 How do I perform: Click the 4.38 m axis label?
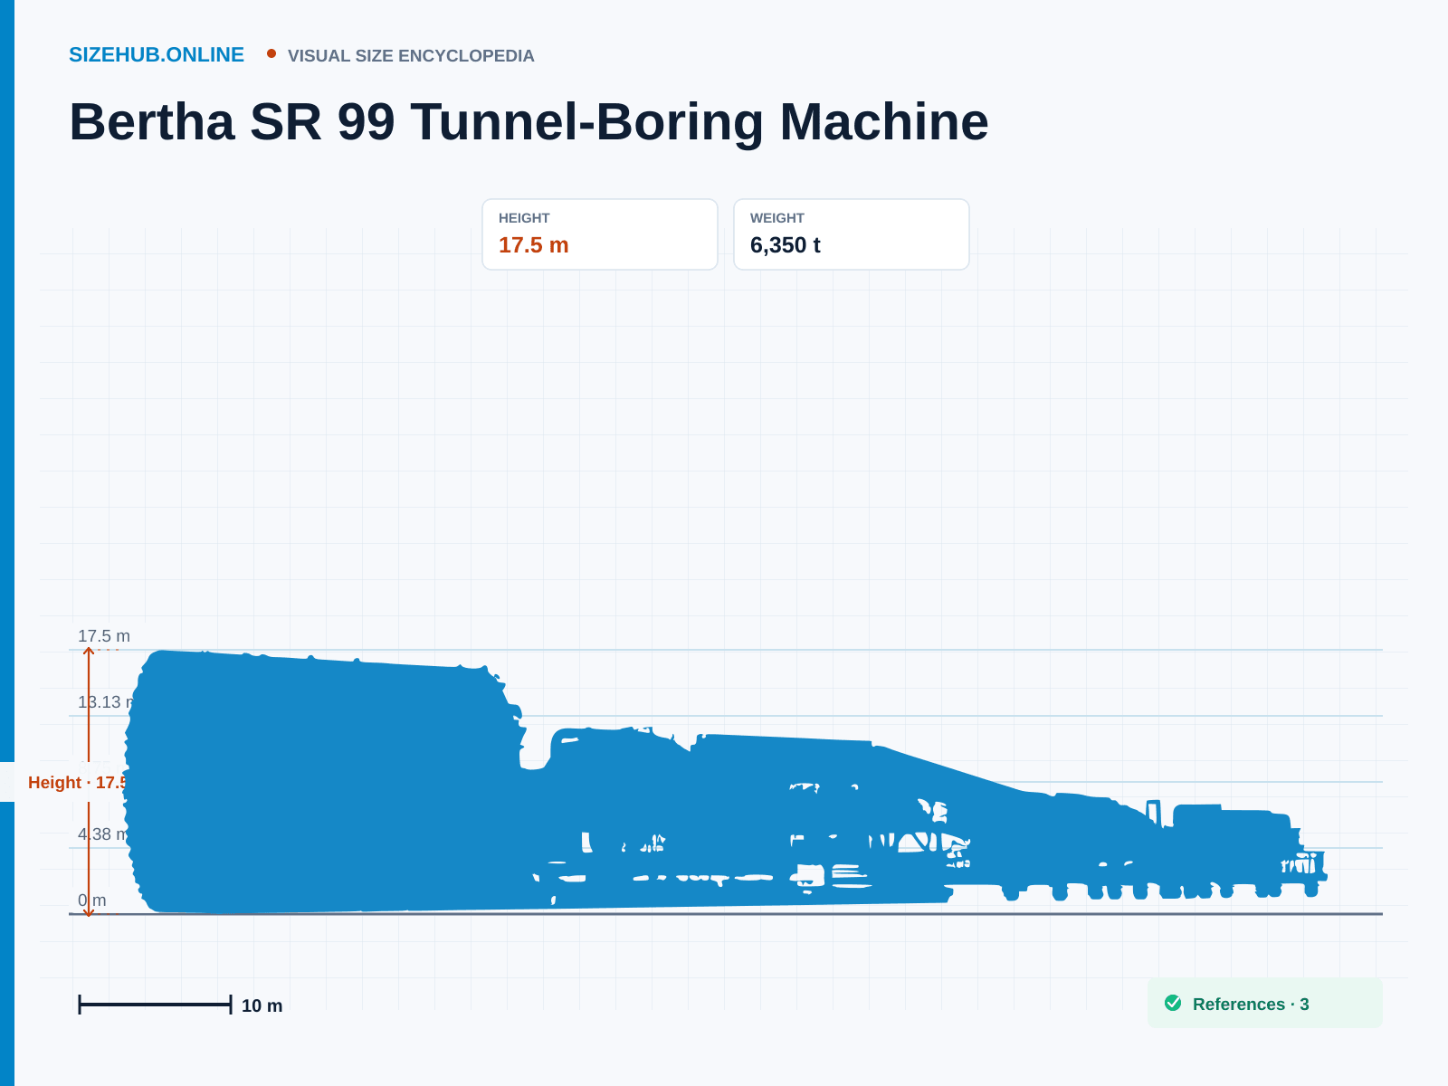104,834
